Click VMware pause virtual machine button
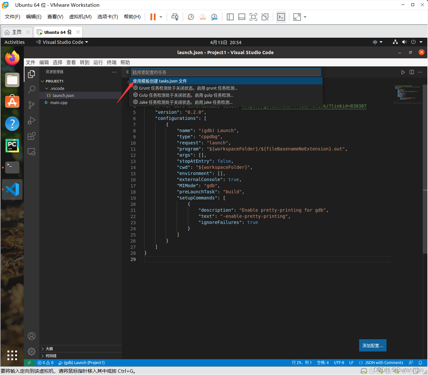The image size is (428, 375). point(153,17)
